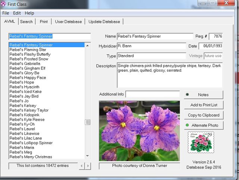This screenshot has height=180, width=239.
Task: Click the Database Sep 2016 text
Action: pos(204,167)
